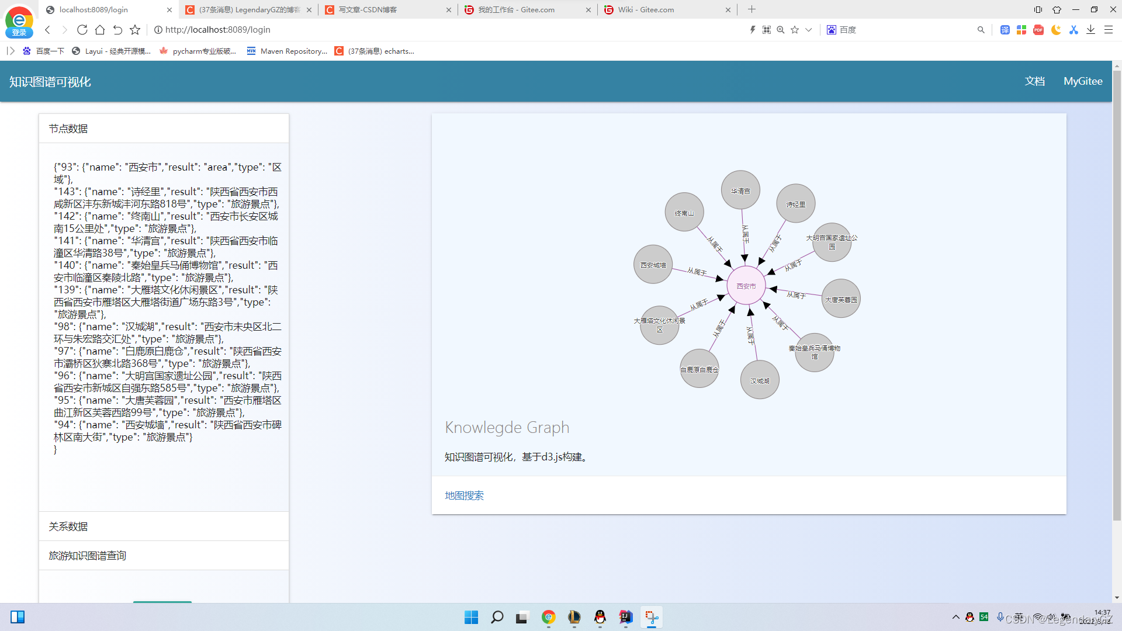Expand the 关系数据 panel
1122x631 pixels.
[x=164, y=526]
